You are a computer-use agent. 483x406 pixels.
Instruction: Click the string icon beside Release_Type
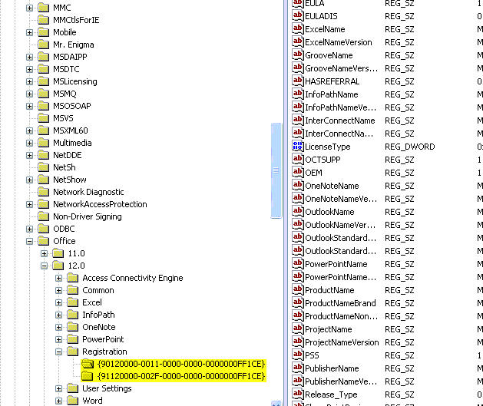(x=298, y=394)
